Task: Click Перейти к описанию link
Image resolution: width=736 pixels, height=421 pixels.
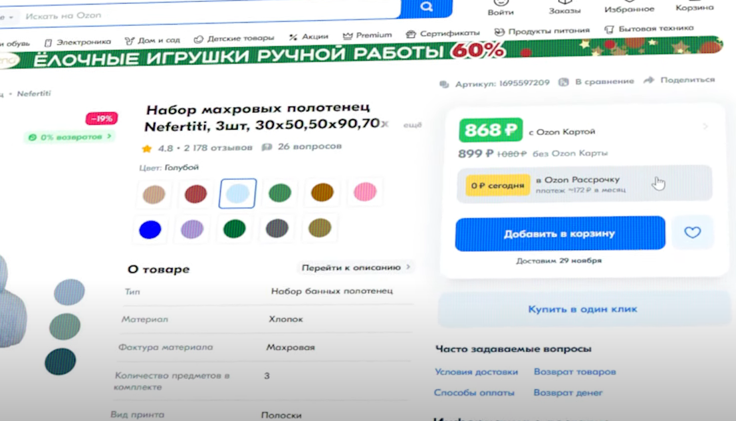Action: (x=356, y=267)
